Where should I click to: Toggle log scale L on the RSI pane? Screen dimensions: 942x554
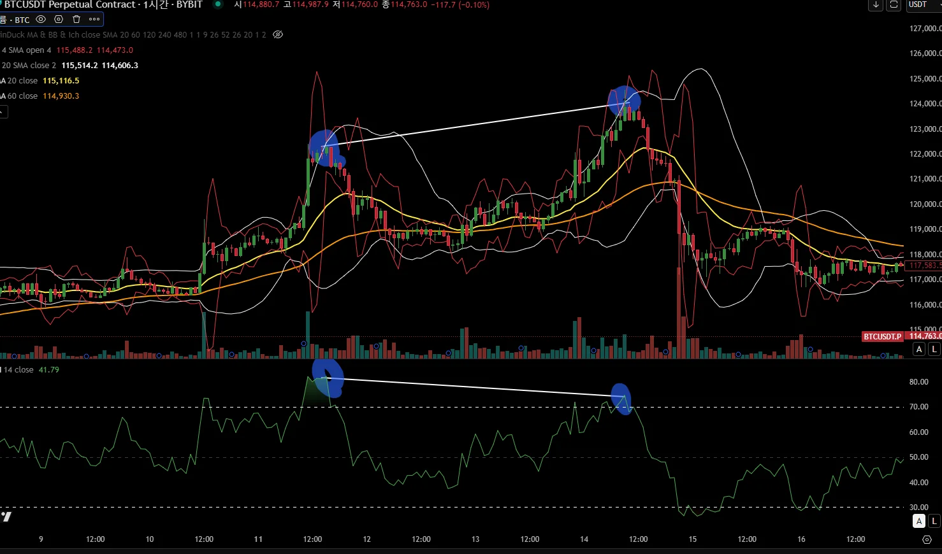[934, 522]
